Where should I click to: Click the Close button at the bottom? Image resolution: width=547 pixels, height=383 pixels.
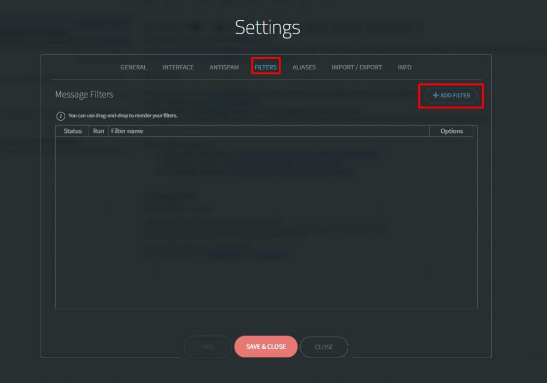[324, 347]
